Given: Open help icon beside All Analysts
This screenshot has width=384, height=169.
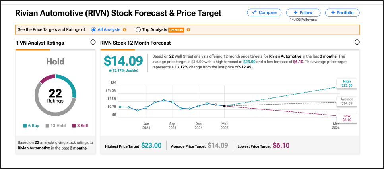Looking at the screenshot, I should (x=124, y=30).
